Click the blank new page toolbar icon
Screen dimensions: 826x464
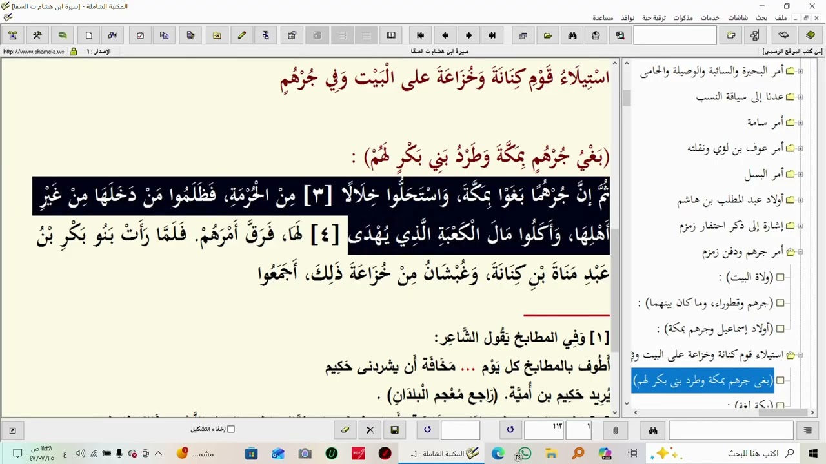tap(88, 35)
